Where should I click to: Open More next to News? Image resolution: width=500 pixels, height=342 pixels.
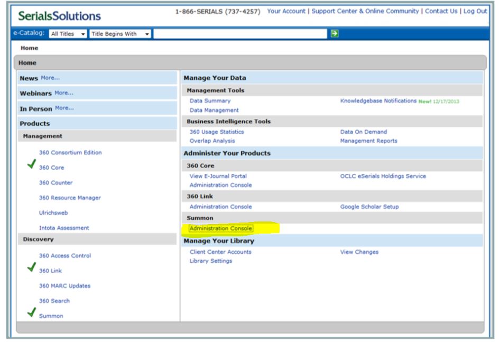pyautogui.click(x=50, y=78)
